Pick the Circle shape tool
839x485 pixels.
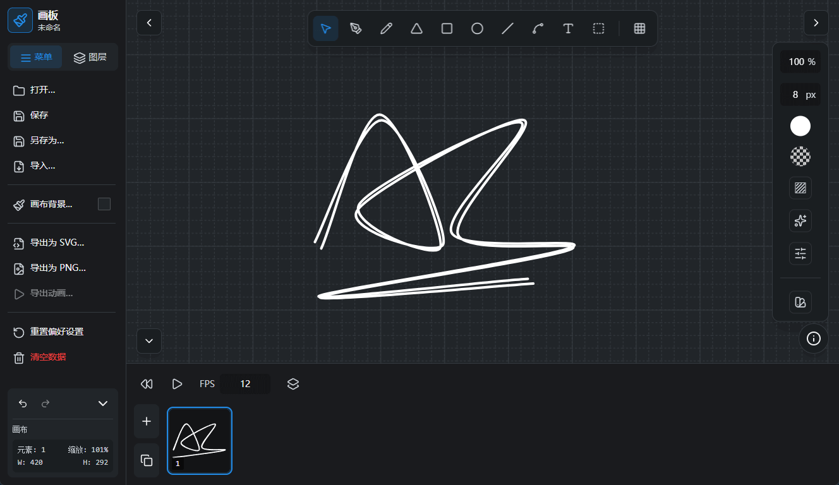(x=477, y=28)
